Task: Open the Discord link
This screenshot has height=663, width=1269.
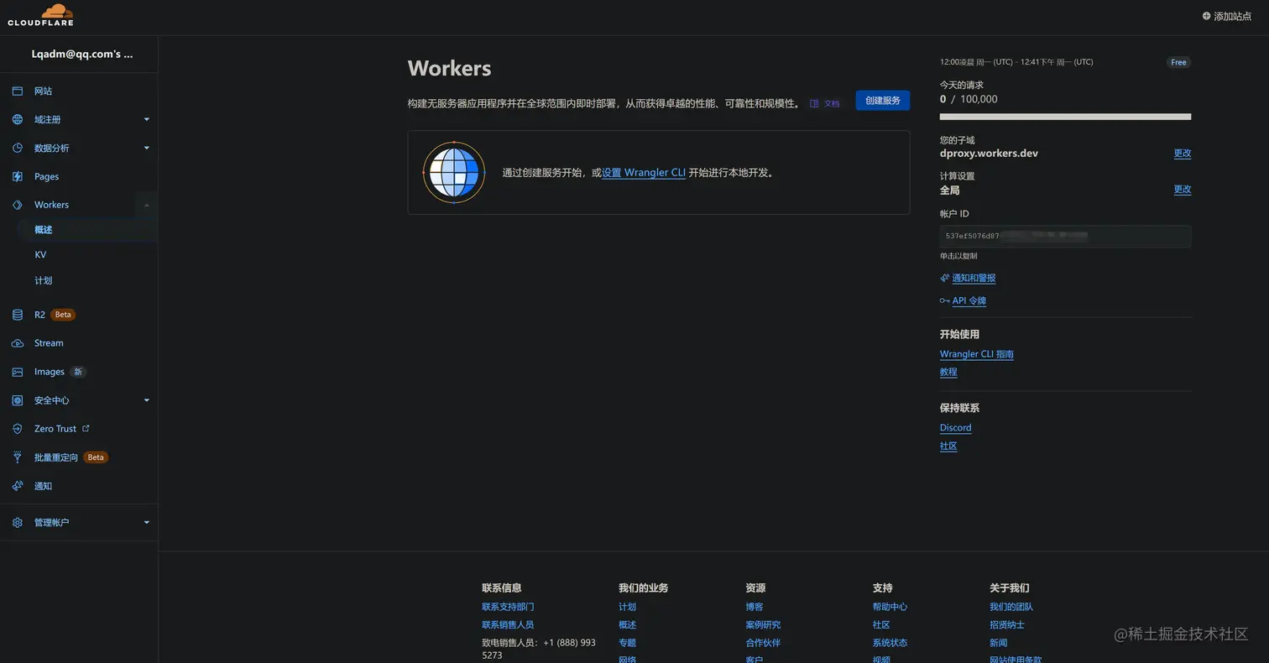Action: click(x=955, y=428)
